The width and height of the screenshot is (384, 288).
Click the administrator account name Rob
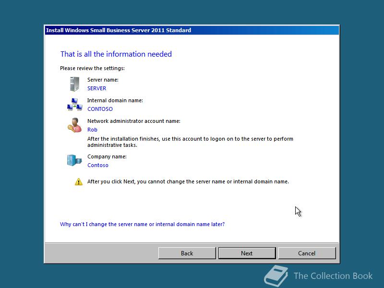[x=92, y=130]
